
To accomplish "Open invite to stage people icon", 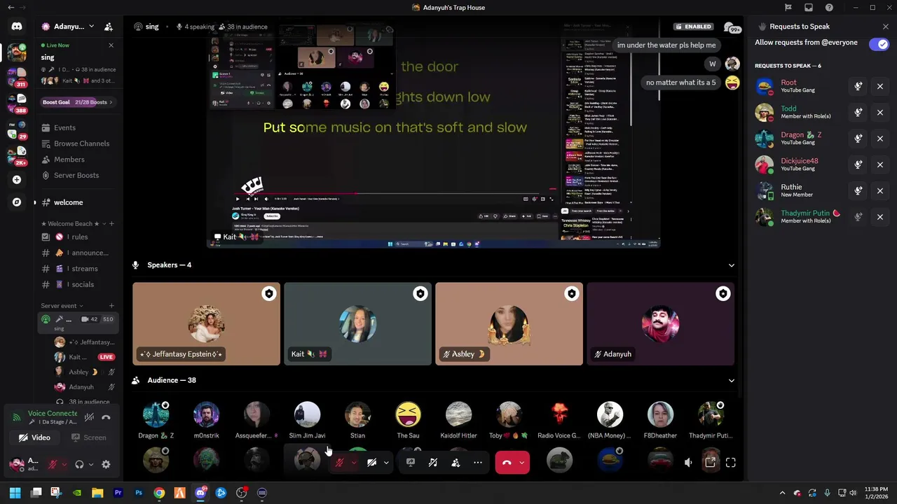I will tap(456, 463).
